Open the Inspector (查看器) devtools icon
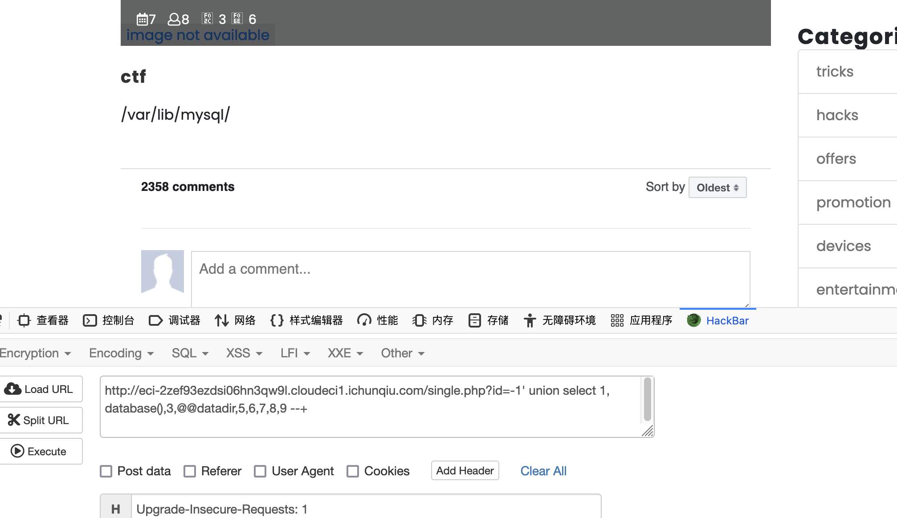The height and width of the screenshot is (518, 897). click(24, 320)
